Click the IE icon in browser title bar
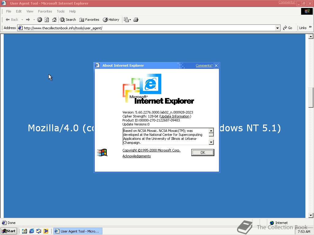Viewport: 314px width, 235px height. (x=4, y=3)
